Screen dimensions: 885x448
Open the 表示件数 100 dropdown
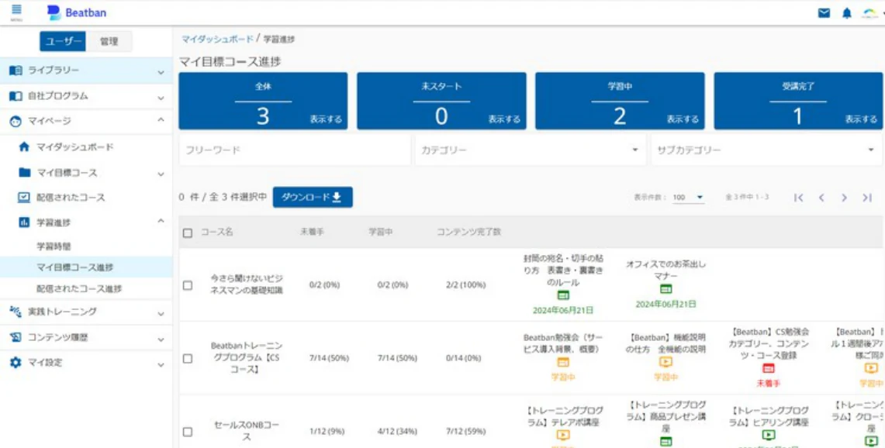pos(689,198)
